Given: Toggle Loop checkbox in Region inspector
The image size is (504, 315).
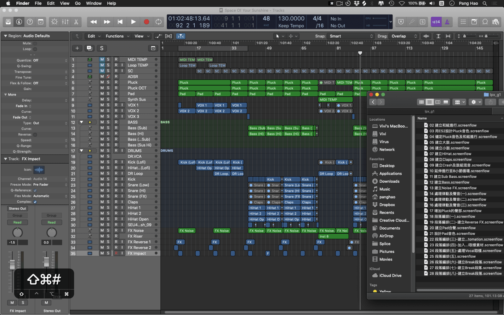Looking at the screenshot, I should (x=35, y=49).
